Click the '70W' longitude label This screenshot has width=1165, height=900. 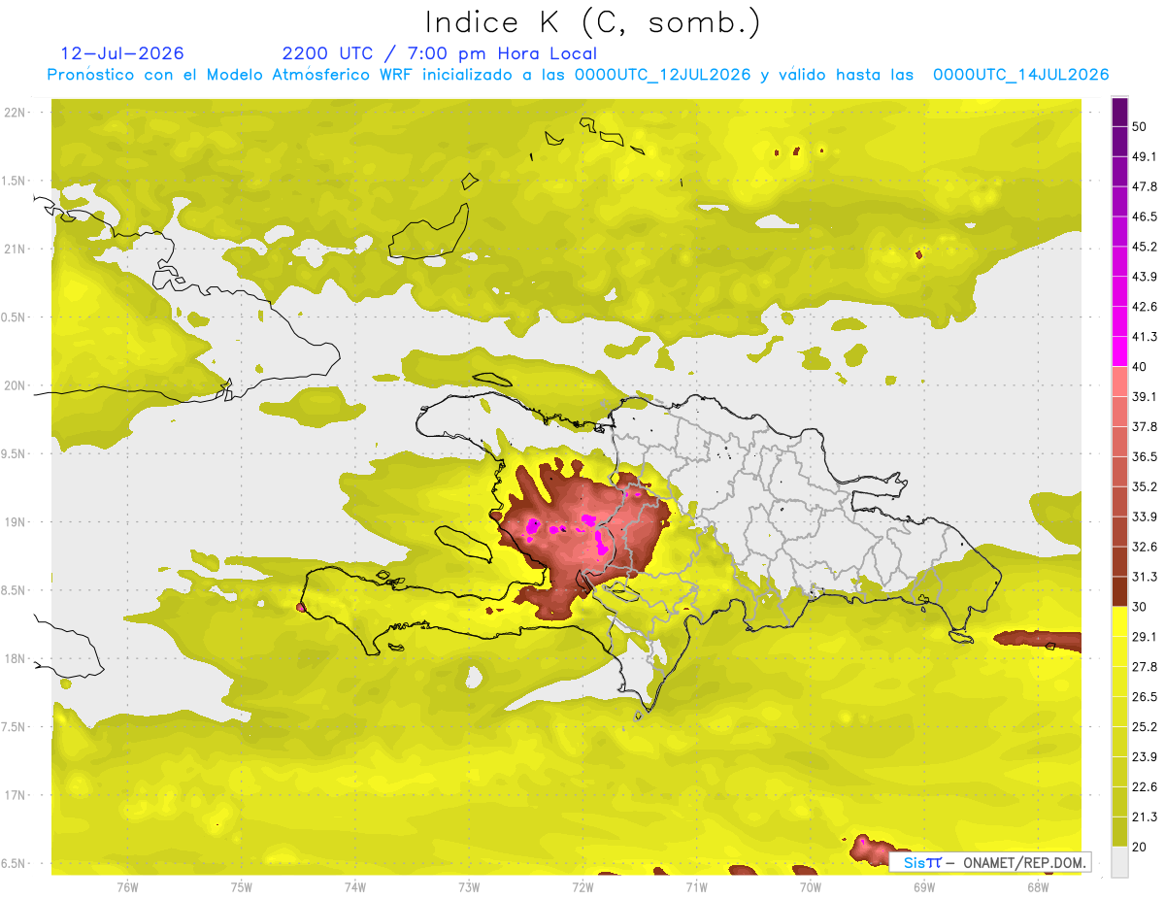pyautogui.click(x=811, y=887)
